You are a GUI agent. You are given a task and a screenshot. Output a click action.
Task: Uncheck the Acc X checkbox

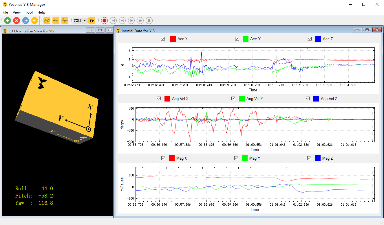[163, 39]
